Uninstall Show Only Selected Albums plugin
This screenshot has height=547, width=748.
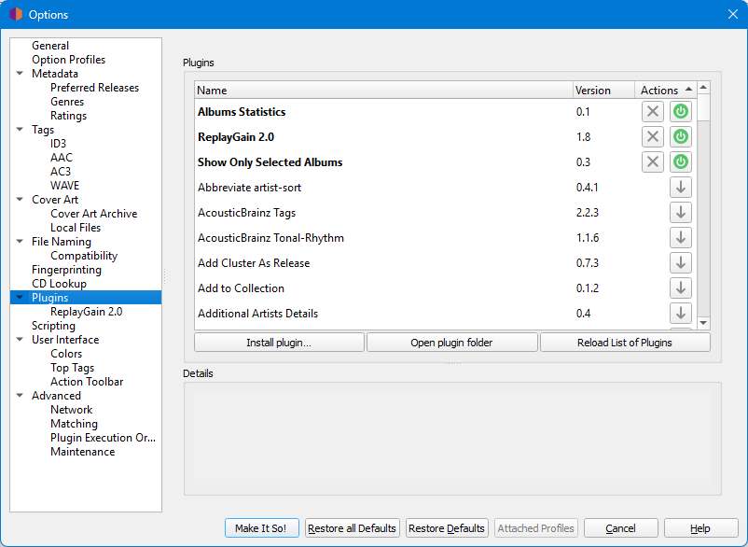click(x=653, y=162)
